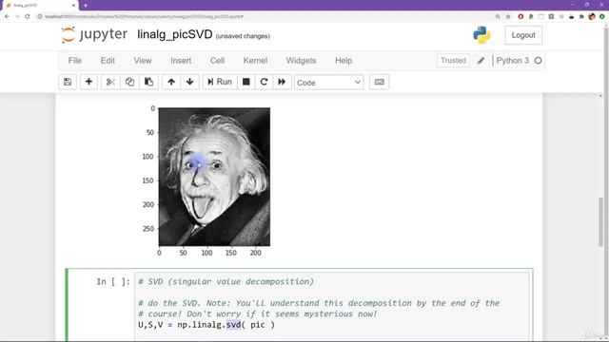Image resolution: width=609 pixels, height=342 pixels.
Task: Interrupt the kernel with the stop icon
Action: point(246,83)
